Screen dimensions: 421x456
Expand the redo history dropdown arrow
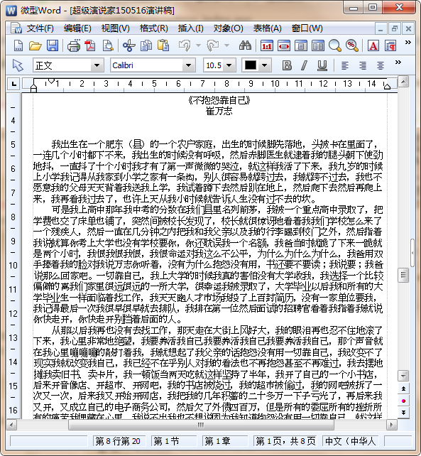coord(226,45)
